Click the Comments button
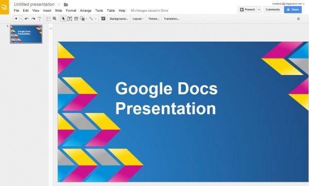The width and height of the screenshot is (309, 186). (x=272, y=10)
